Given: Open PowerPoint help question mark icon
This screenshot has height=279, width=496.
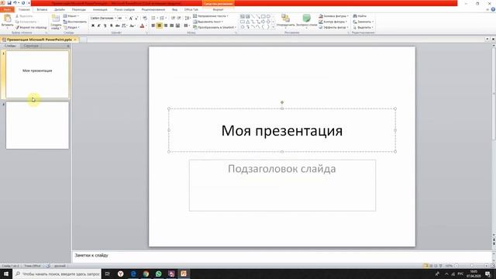Looking at the screenshot, I should coord(493,9).
